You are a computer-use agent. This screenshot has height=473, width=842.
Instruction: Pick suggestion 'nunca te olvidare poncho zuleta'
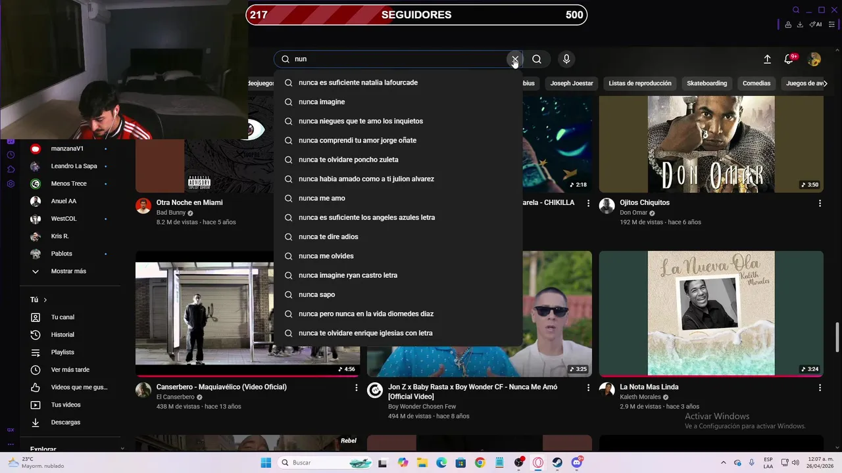398,160
